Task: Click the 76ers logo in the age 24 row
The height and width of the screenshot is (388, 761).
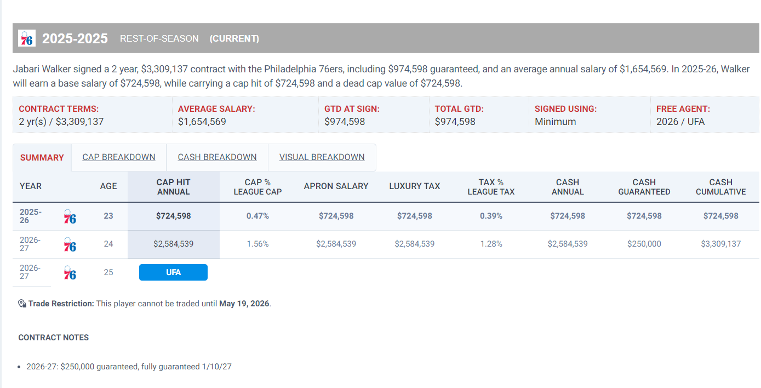Action: [x=70, y=244]
